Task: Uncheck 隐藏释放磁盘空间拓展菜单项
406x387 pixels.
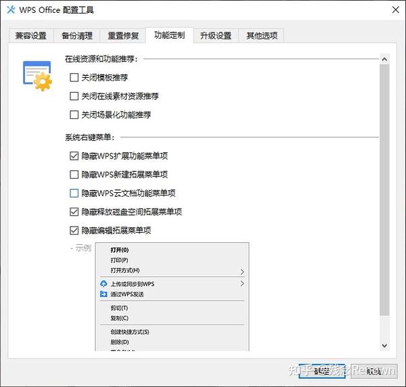Action: point(74,212)
